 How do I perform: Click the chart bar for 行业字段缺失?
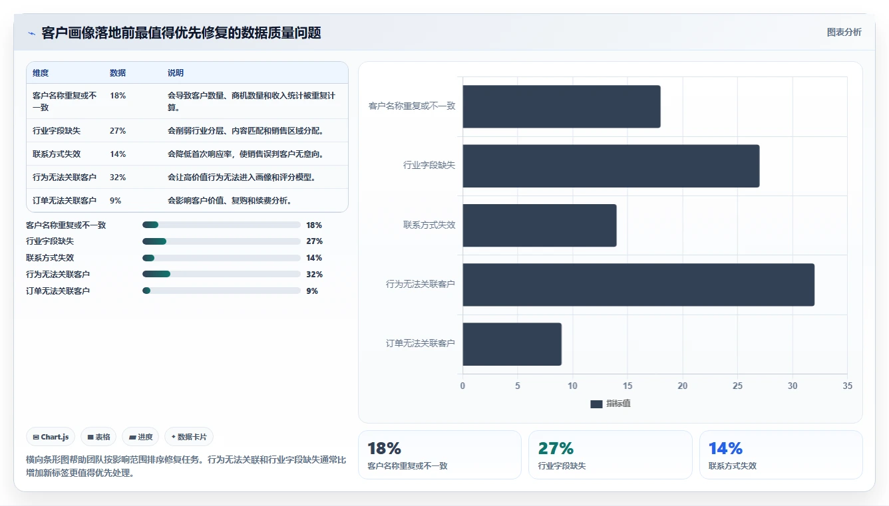coord(611,166)
